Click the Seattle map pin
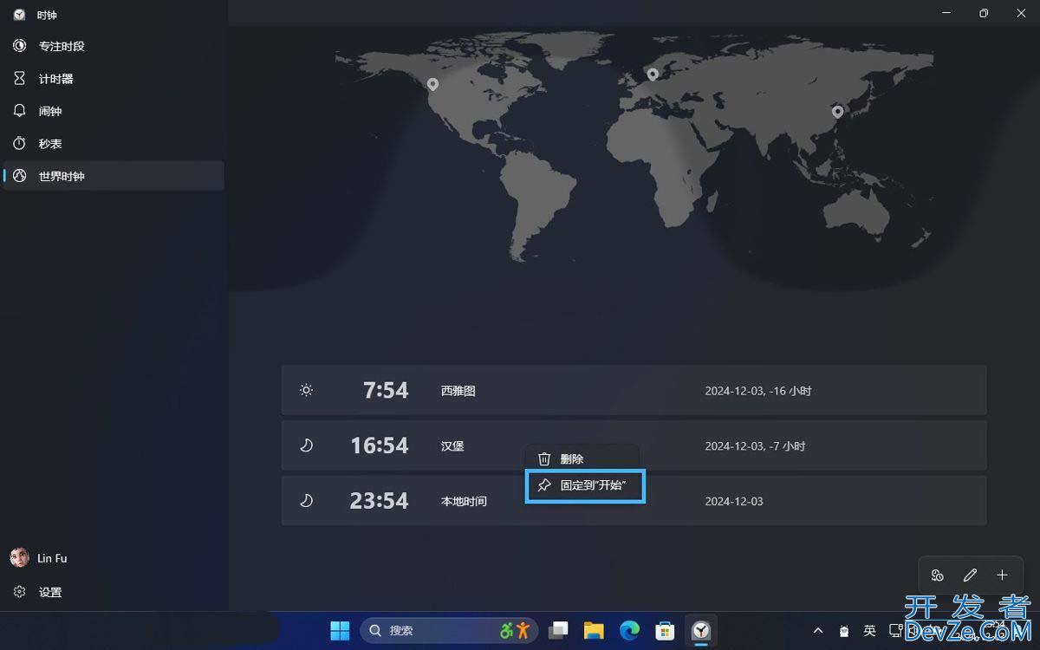The image size is (1040, 650). [x=432, y=84]
